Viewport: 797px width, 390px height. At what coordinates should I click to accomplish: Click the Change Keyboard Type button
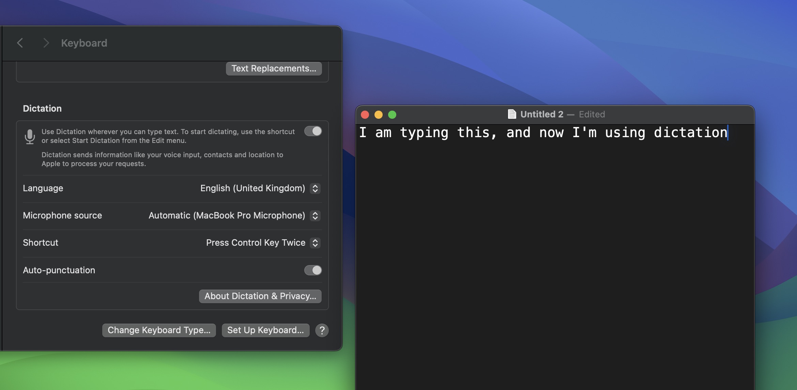click(158, 330)
